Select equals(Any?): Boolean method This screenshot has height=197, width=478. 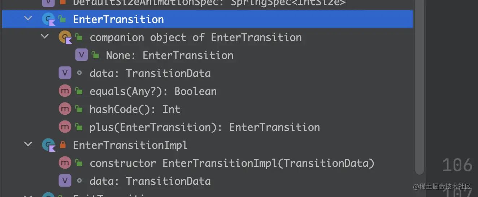click(153, 91)
